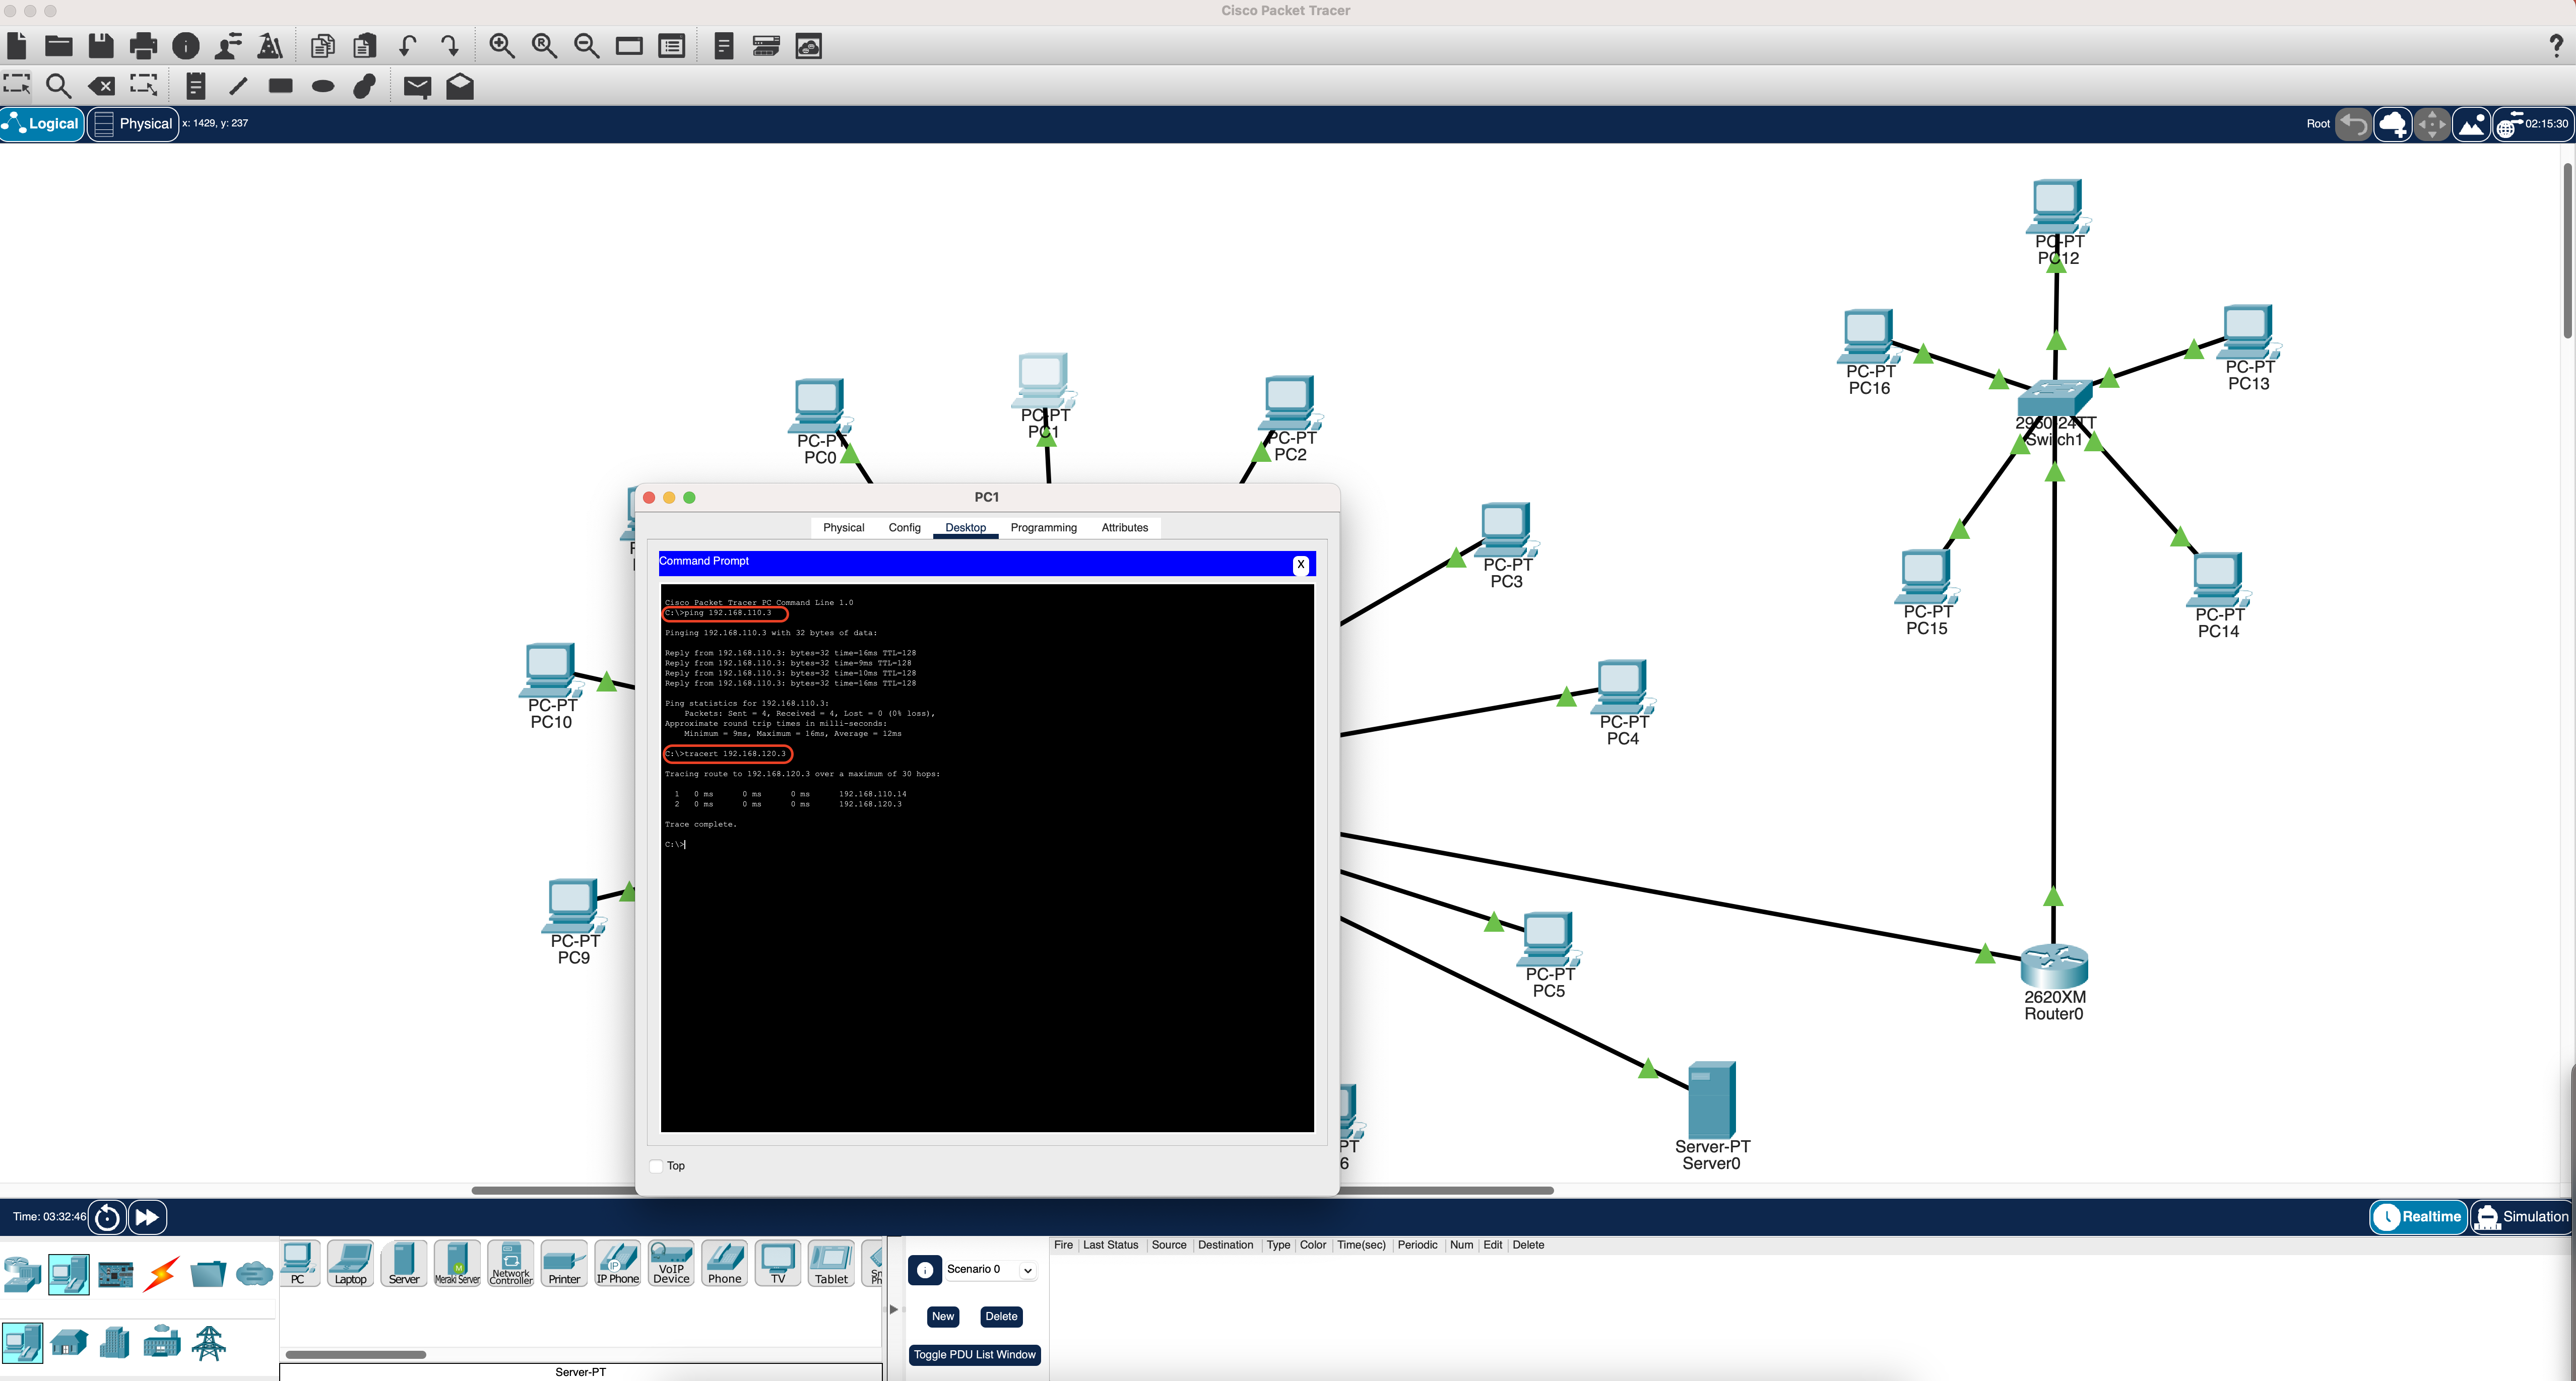Activate the Select tool
The height and width of the screenshot is (1381, 2576).
pos(17,86)
